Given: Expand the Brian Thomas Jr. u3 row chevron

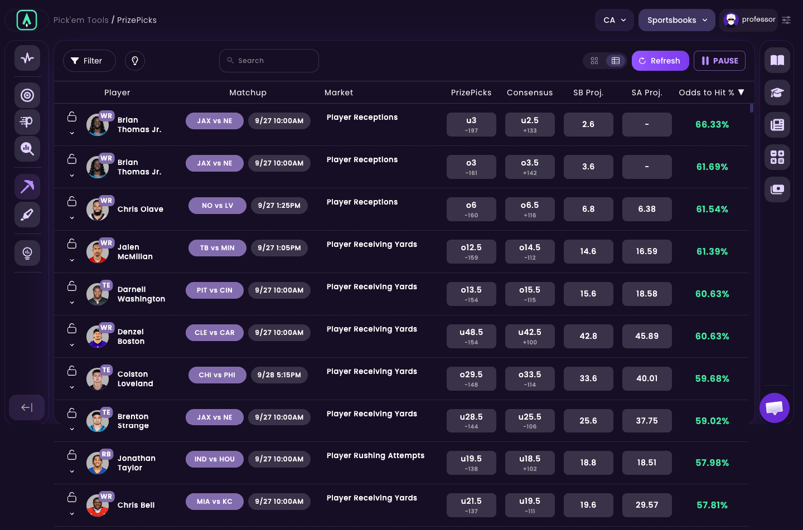Looking at the screenshot, I should (72, 133).
